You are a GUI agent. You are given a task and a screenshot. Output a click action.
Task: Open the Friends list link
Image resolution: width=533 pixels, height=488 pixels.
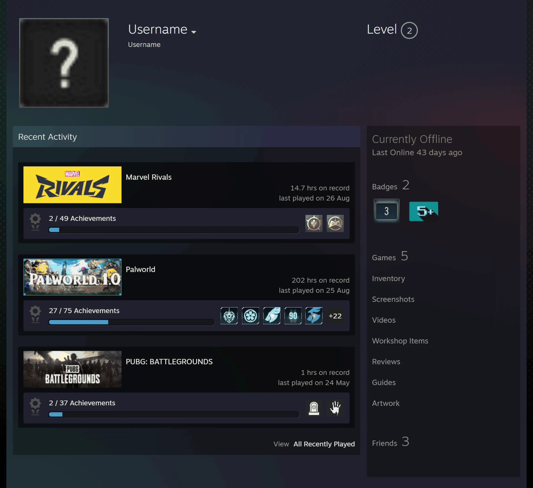pyautogui.click(x=390, y=442)
